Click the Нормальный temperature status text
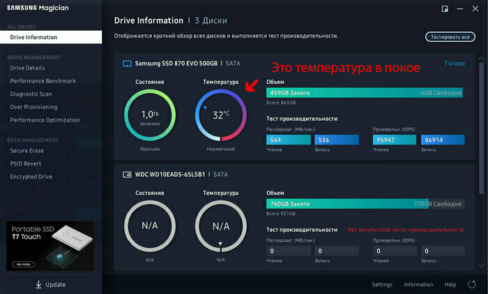The width and height of the screenshot is (488, 294). point(221,149)
